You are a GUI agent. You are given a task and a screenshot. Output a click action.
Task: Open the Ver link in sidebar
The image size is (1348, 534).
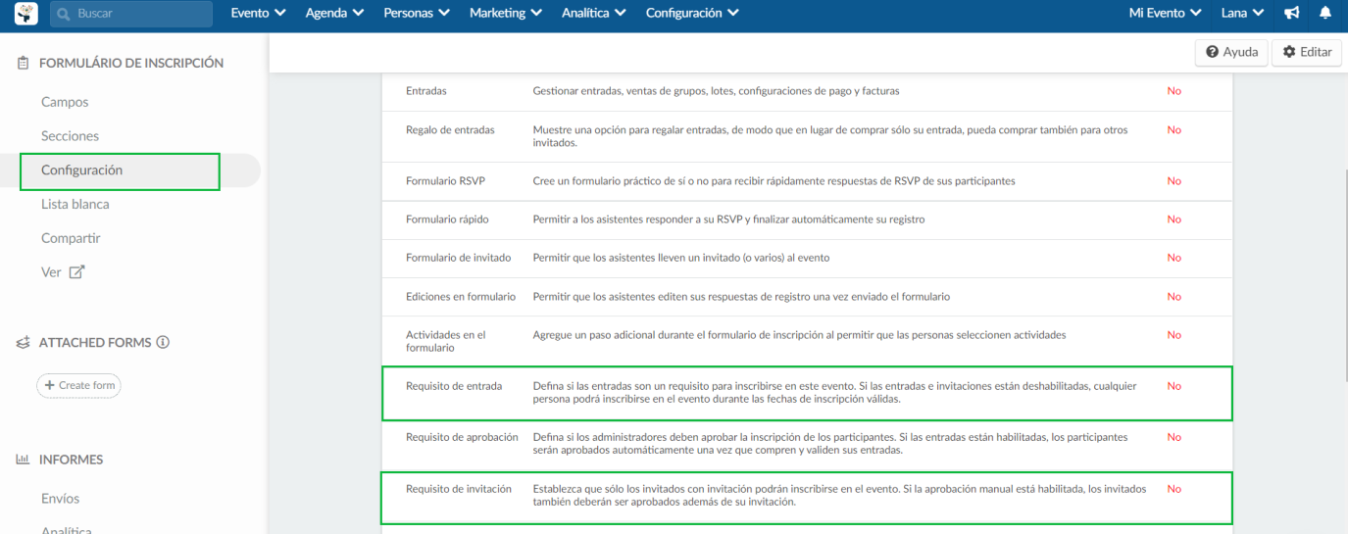point(51,272)
